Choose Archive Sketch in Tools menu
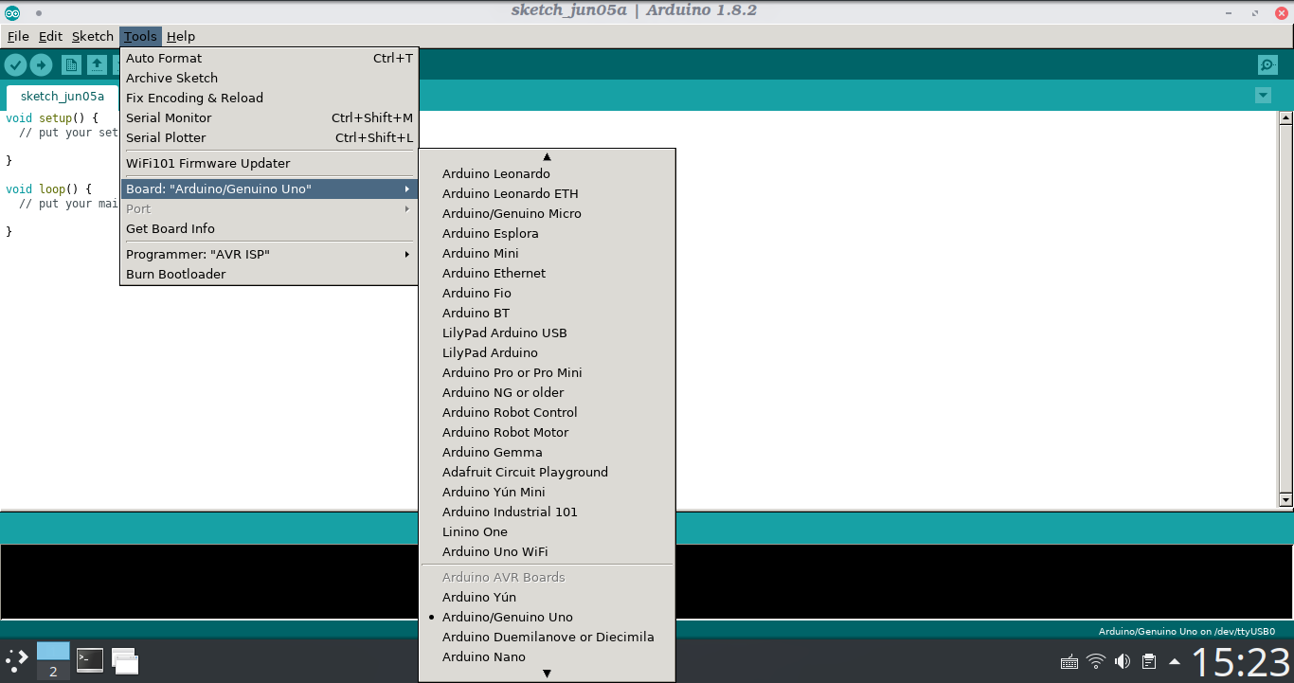The height and width of the screenshot is (683, 1294). (269, 78)
